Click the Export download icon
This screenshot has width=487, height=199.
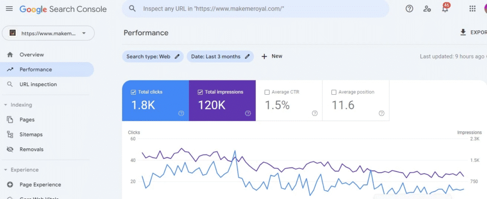463,32
